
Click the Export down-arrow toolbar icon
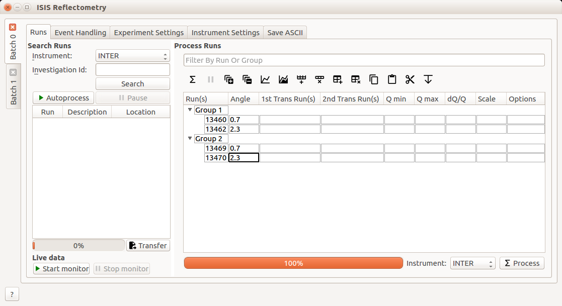click(x=428, y=79)
